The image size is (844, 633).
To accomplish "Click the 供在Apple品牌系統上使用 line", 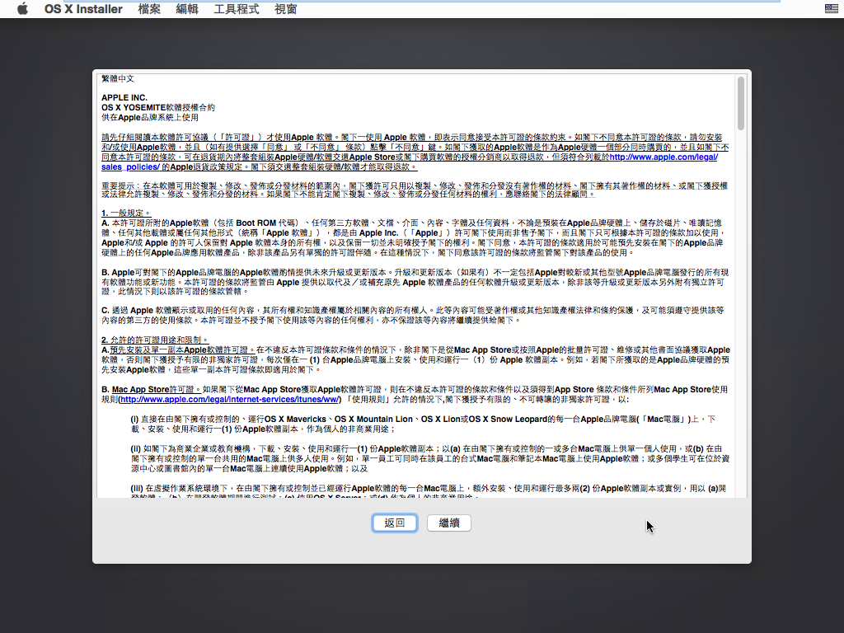I will coord(150,117).
